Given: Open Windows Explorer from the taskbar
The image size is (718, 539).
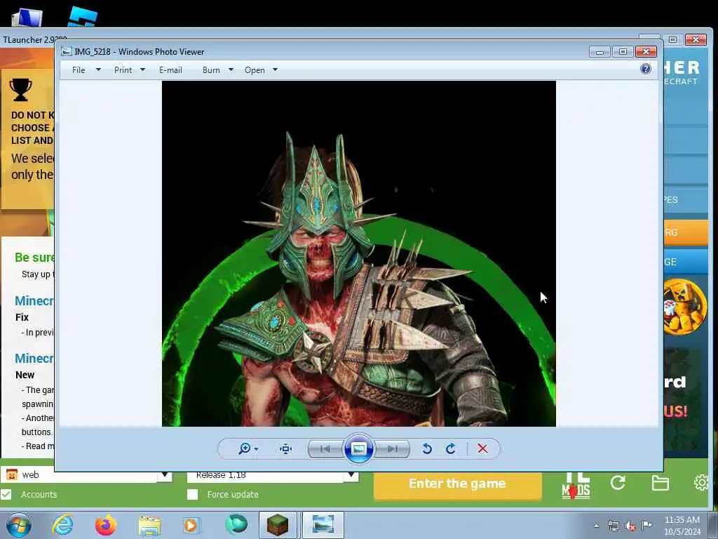Looking at the screenshot, I should pyautogui.click(x=149, y=526).
